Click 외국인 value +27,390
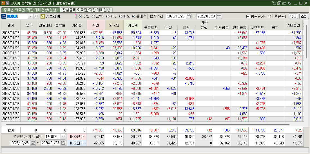Image resolution: width=310 pixels, height=154 pixels. tap(114, 48)
